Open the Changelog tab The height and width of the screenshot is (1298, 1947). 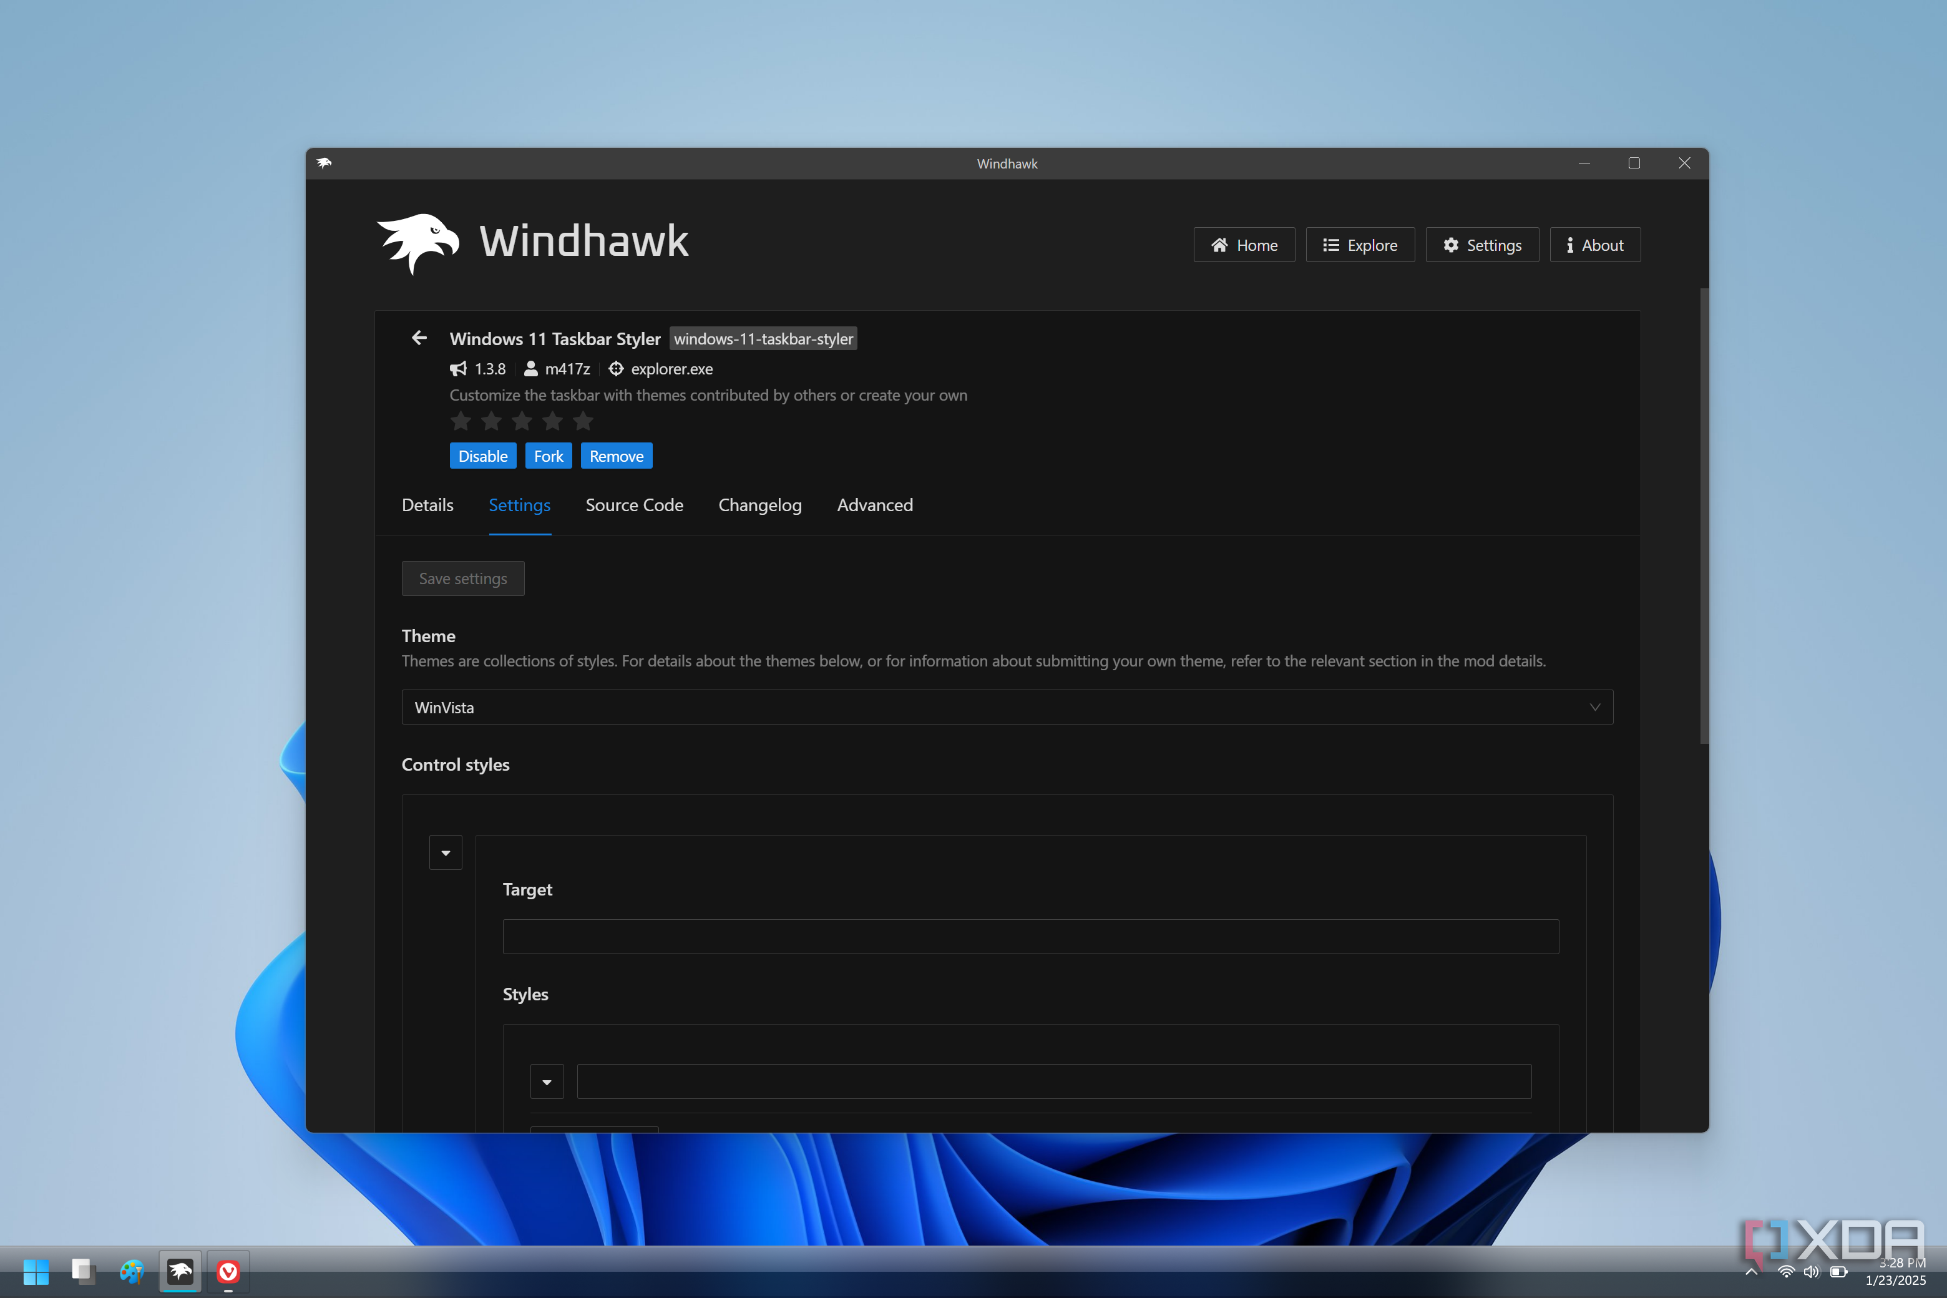pyautogui.click(x=759, y=505)
